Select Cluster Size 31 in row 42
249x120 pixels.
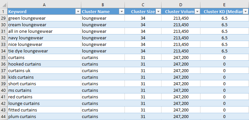[143, 104]
